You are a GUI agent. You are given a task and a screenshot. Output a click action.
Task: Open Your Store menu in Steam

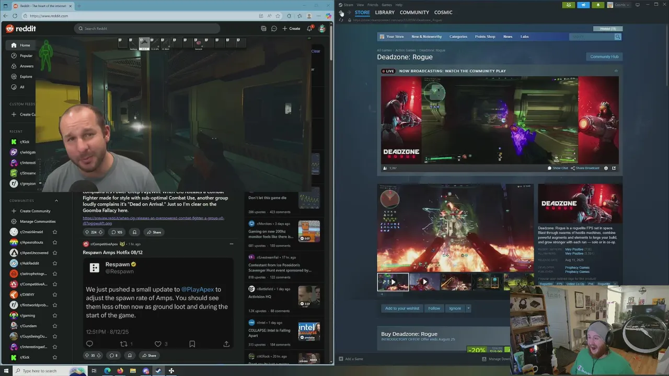click(x=392, y=37)
